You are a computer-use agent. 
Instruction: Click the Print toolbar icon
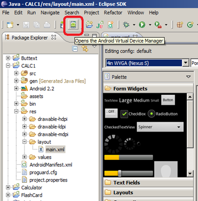pos(47,25)
